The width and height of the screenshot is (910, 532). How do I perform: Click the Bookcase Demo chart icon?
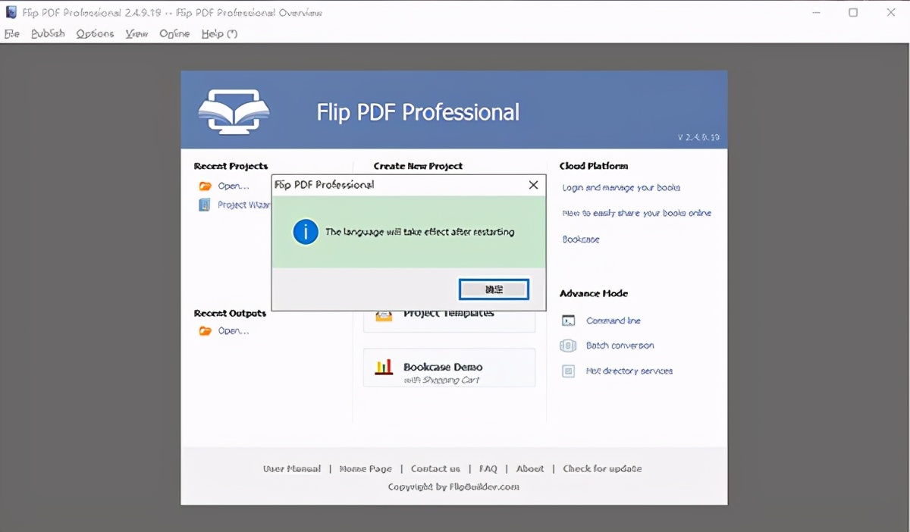pos(384,368)
